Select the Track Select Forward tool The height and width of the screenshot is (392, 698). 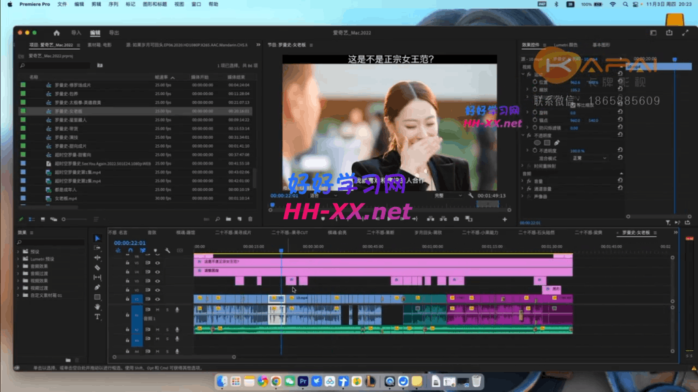[97, 248]
